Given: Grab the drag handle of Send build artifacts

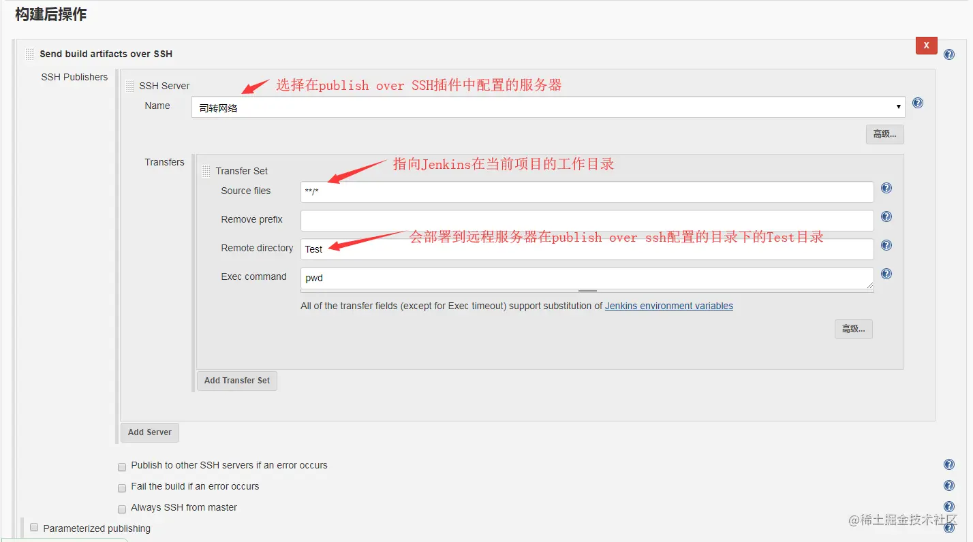Looking at the screenshot, I should (30, 54).
